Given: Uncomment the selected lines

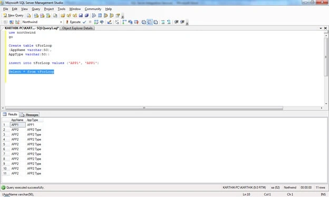Looking at the screenshot, I should [169, 22].
